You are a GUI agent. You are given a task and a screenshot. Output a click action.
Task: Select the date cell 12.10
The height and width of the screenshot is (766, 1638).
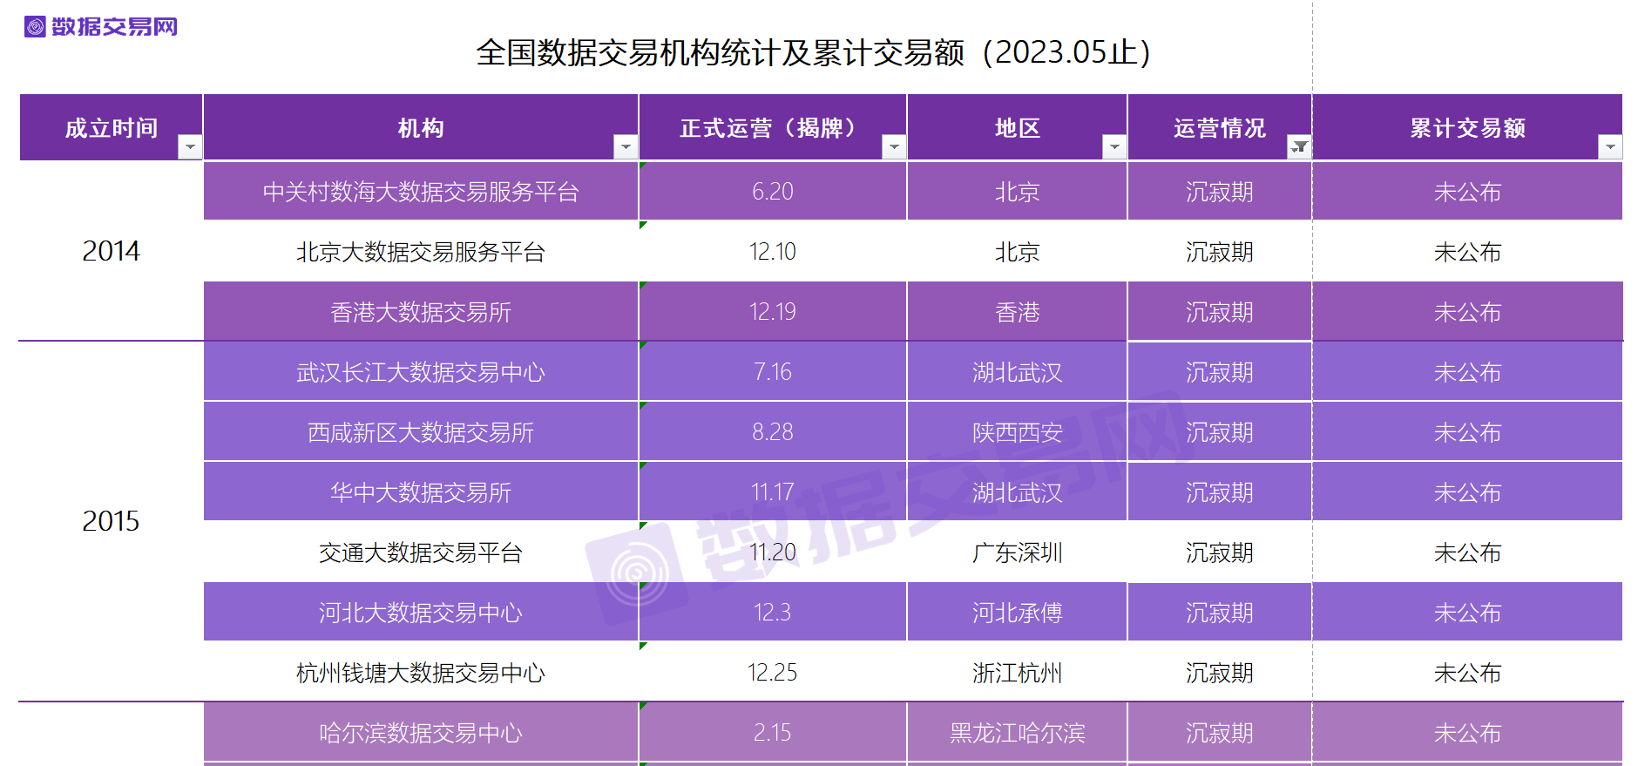tap(773, 252)
